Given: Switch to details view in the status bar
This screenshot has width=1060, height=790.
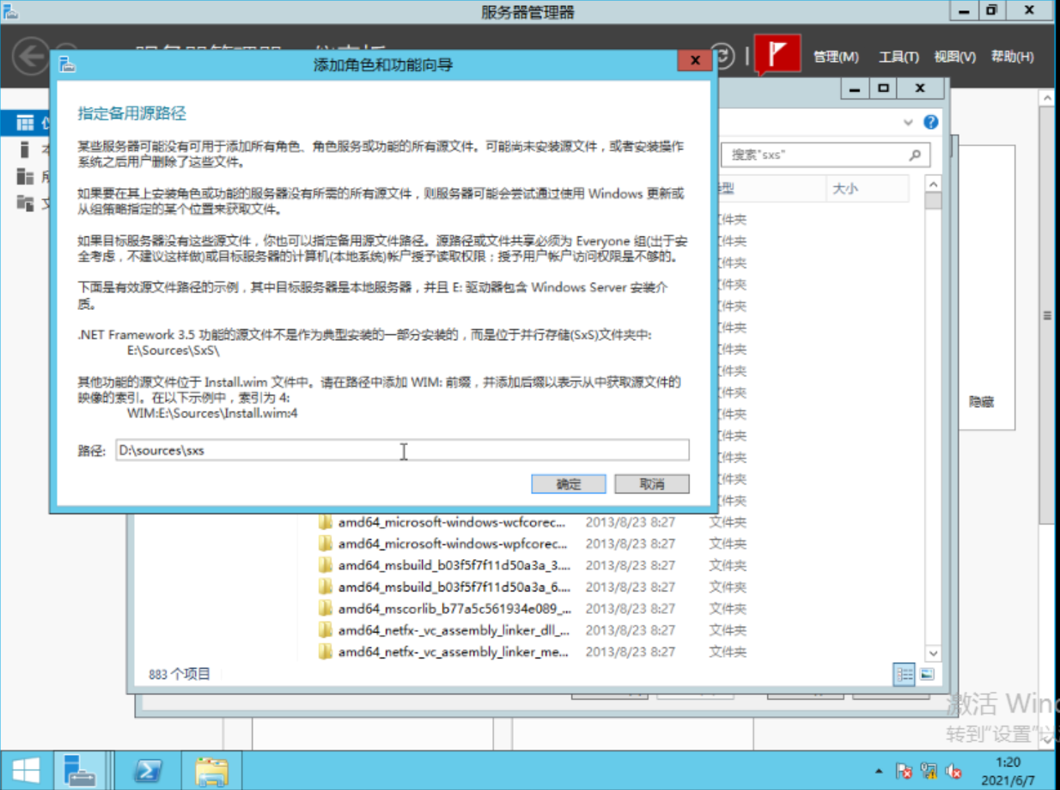Looking at the screenshot, I should (x=904, y=675).
